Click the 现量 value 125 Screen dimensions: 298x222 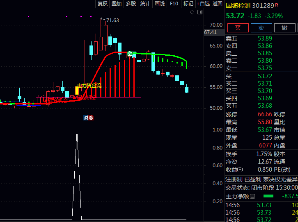tap(267, 138)
